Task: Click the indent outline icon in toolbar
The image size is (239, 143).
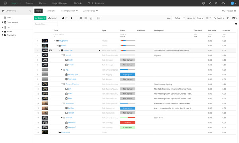Action: point(80,18)
